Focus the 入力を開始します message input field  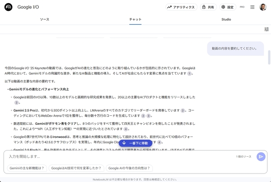tap(121, 156)
